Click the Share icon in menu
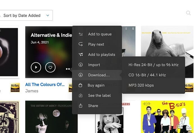This screenshot has height=133, width=194. (81, 106)
